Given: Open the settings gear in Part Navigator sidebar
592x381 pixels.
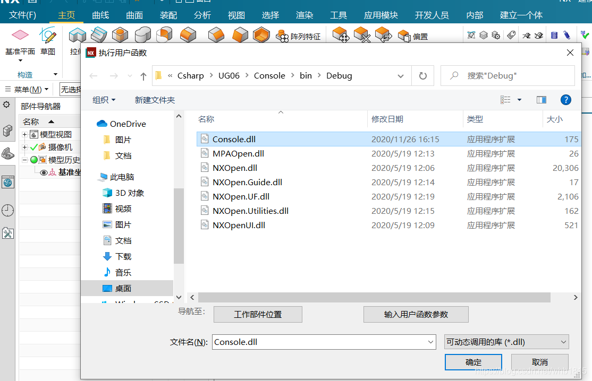Looking at the screenshot, I should (x=6, y=105).
